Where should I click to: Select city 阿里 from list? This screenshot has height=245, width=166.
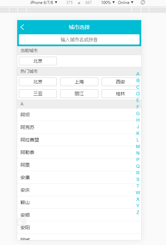(x=79, y=165)
